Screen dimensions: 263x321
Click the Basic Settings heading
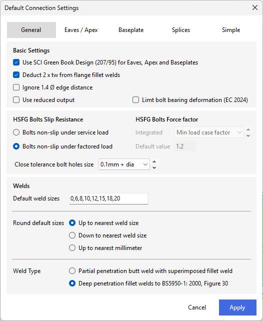[31, 50]
